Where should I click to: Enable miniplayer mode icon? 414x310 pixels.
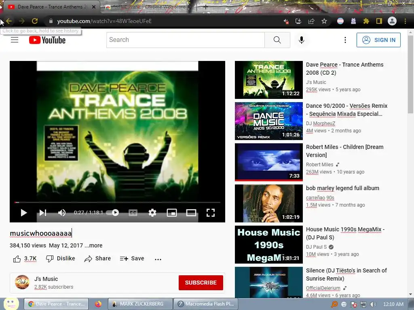pos(171,212)
